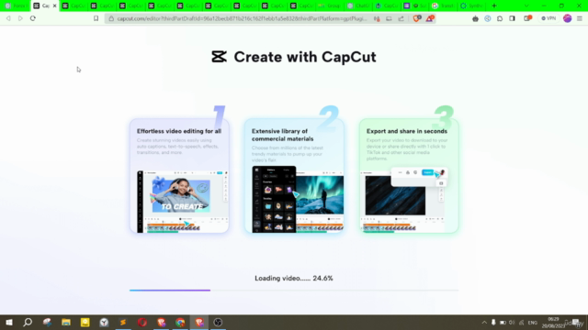This screenshot has width=588, height=330.
Task: Open the Brave Rewards triangle icon
Action: [x=430, y=18]
